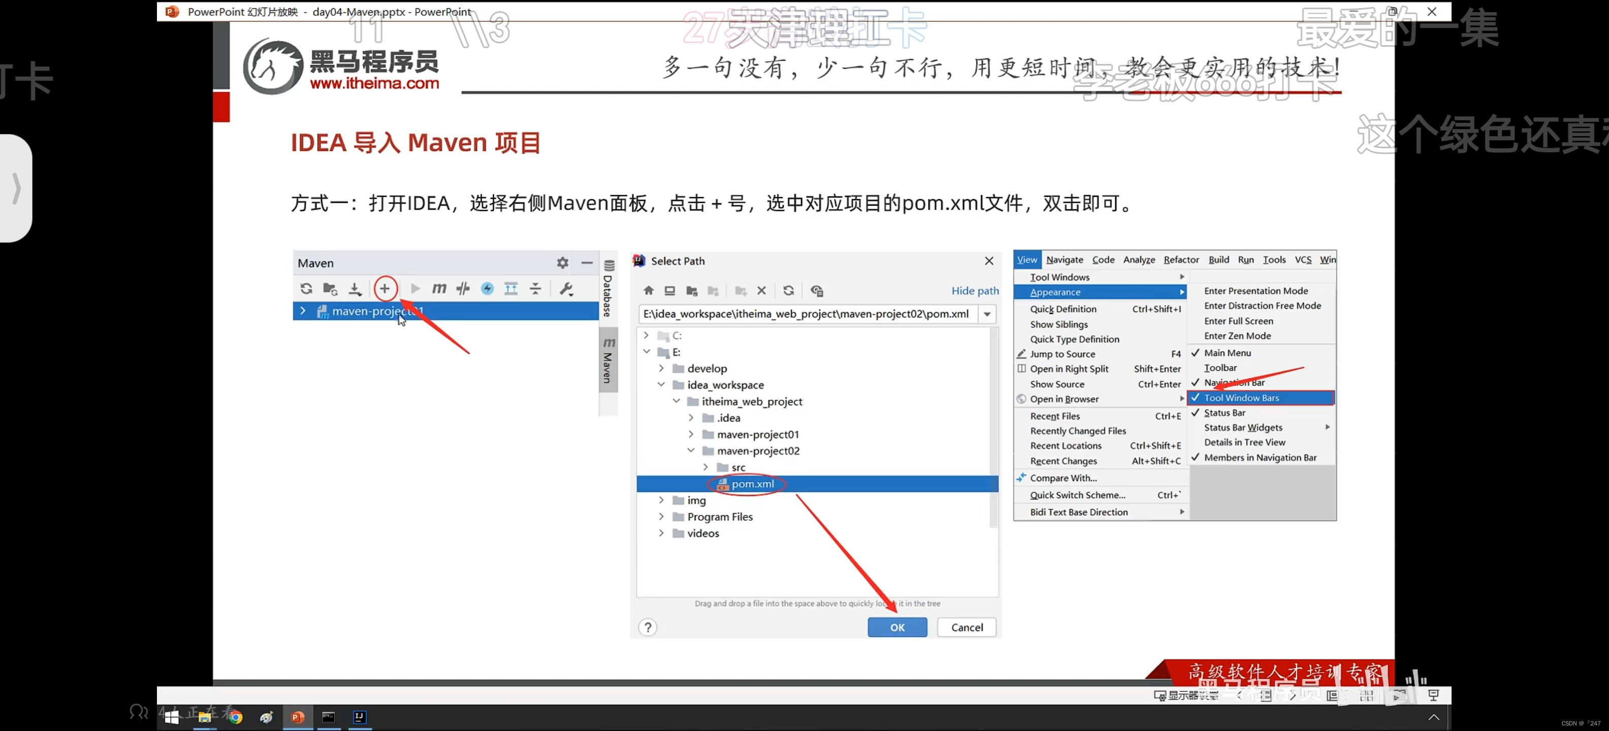Expand maven-project01 node in Maven panel
Image resolution: width=1609 pixels, height=731 pixels.
303,311
